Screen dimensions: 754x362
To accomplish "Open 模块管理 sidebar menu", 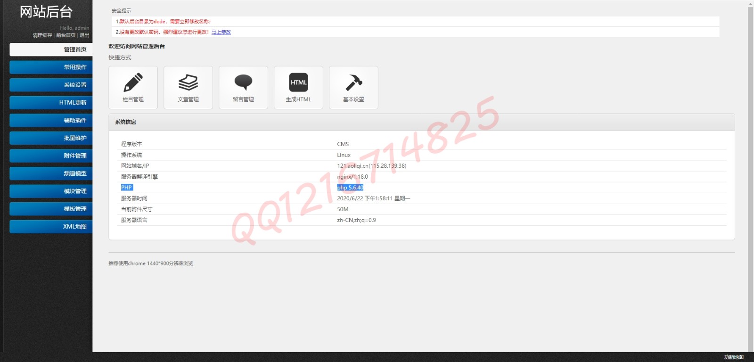I will click(x=51, y=191).
